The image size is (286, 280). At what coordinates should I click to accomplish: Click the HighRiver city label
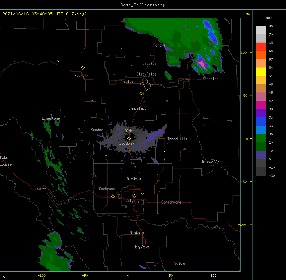click(143, 247)
